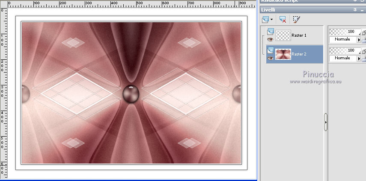This screenshot has height=181, width=366.
Task: Toggle the eye visibility of Raster 2
Action: point(270,58)
